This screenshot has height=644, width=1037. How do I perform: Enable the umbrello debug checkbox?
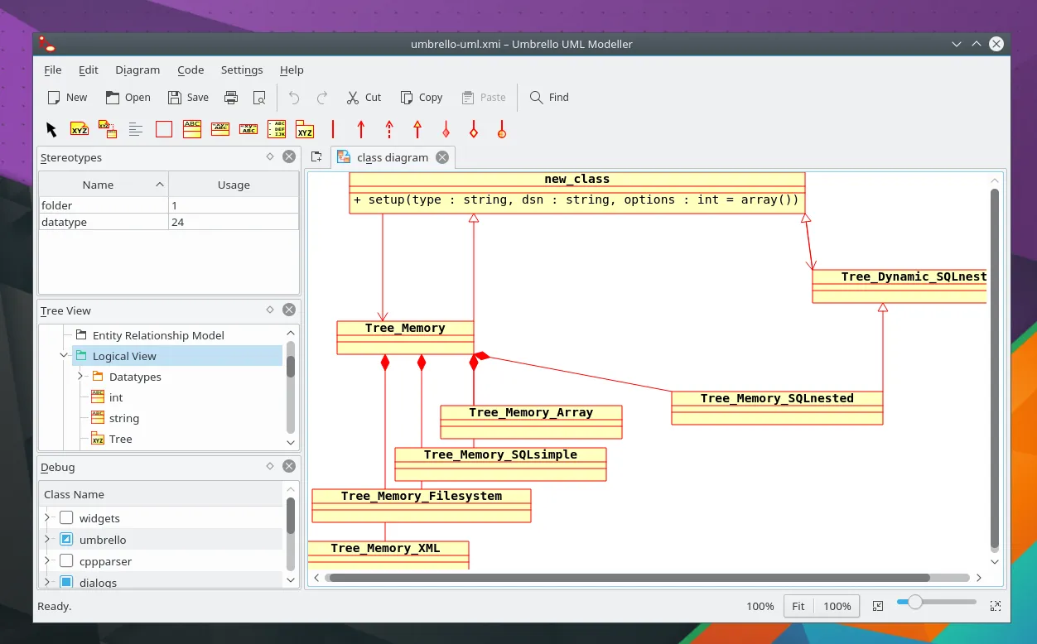(65, 539)
